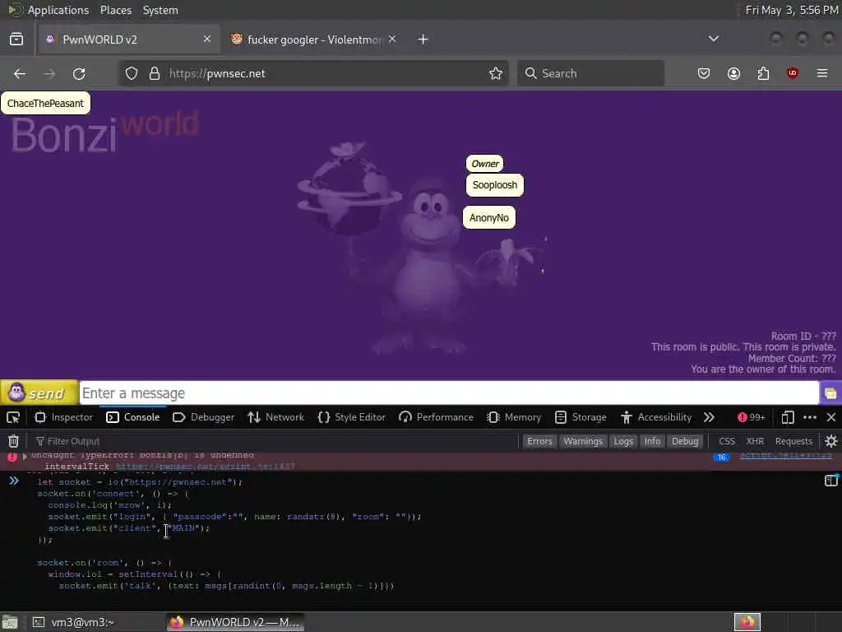The width and height of the screenshot is (842, 632).
Task: Toggle Requests filter in console
Action: coord(793,441)
